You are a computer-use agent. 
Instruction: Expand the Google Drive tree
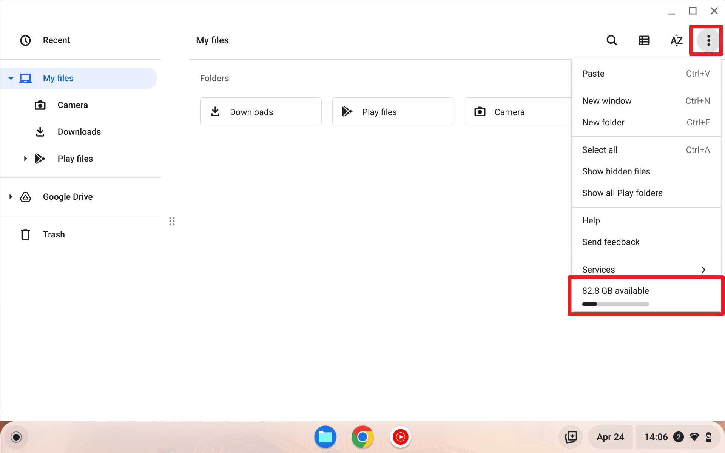(x=11, y=197)
